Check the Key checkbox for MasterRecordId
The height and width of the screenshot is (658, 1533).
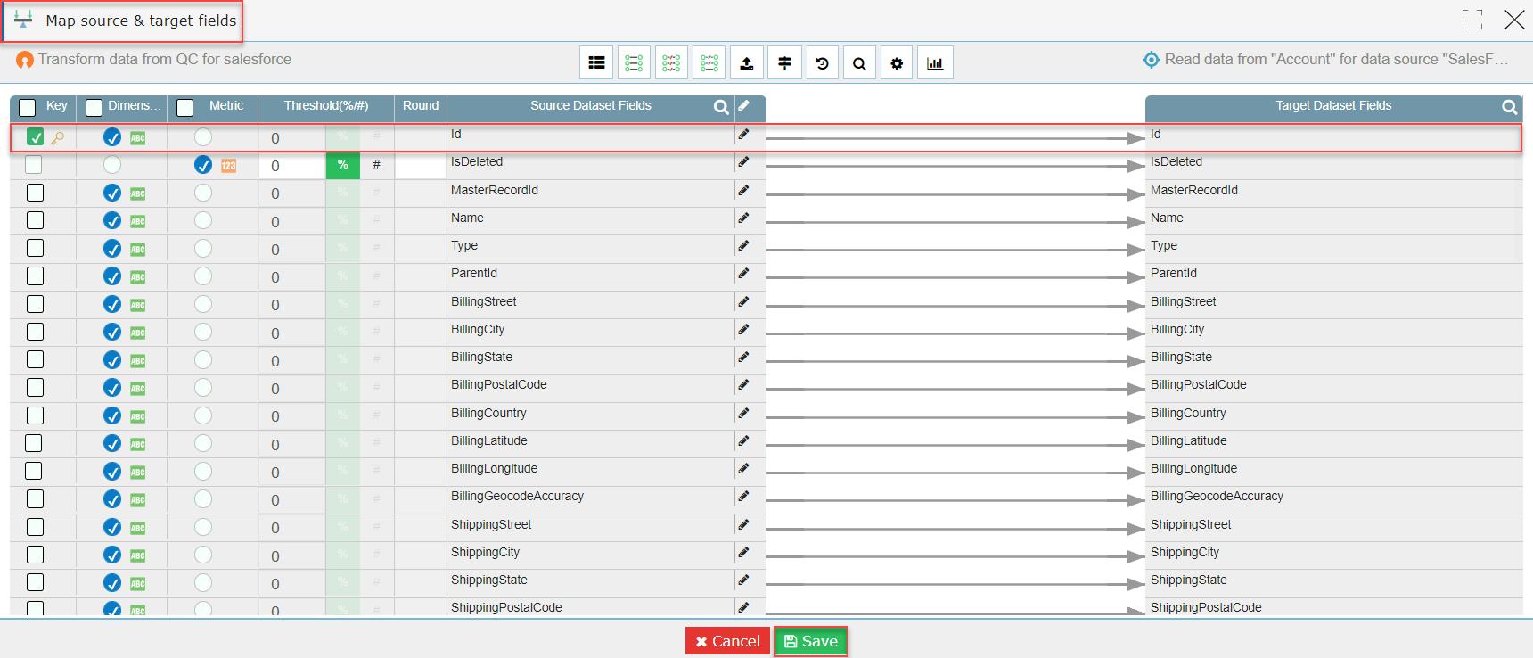pos(35,193)
